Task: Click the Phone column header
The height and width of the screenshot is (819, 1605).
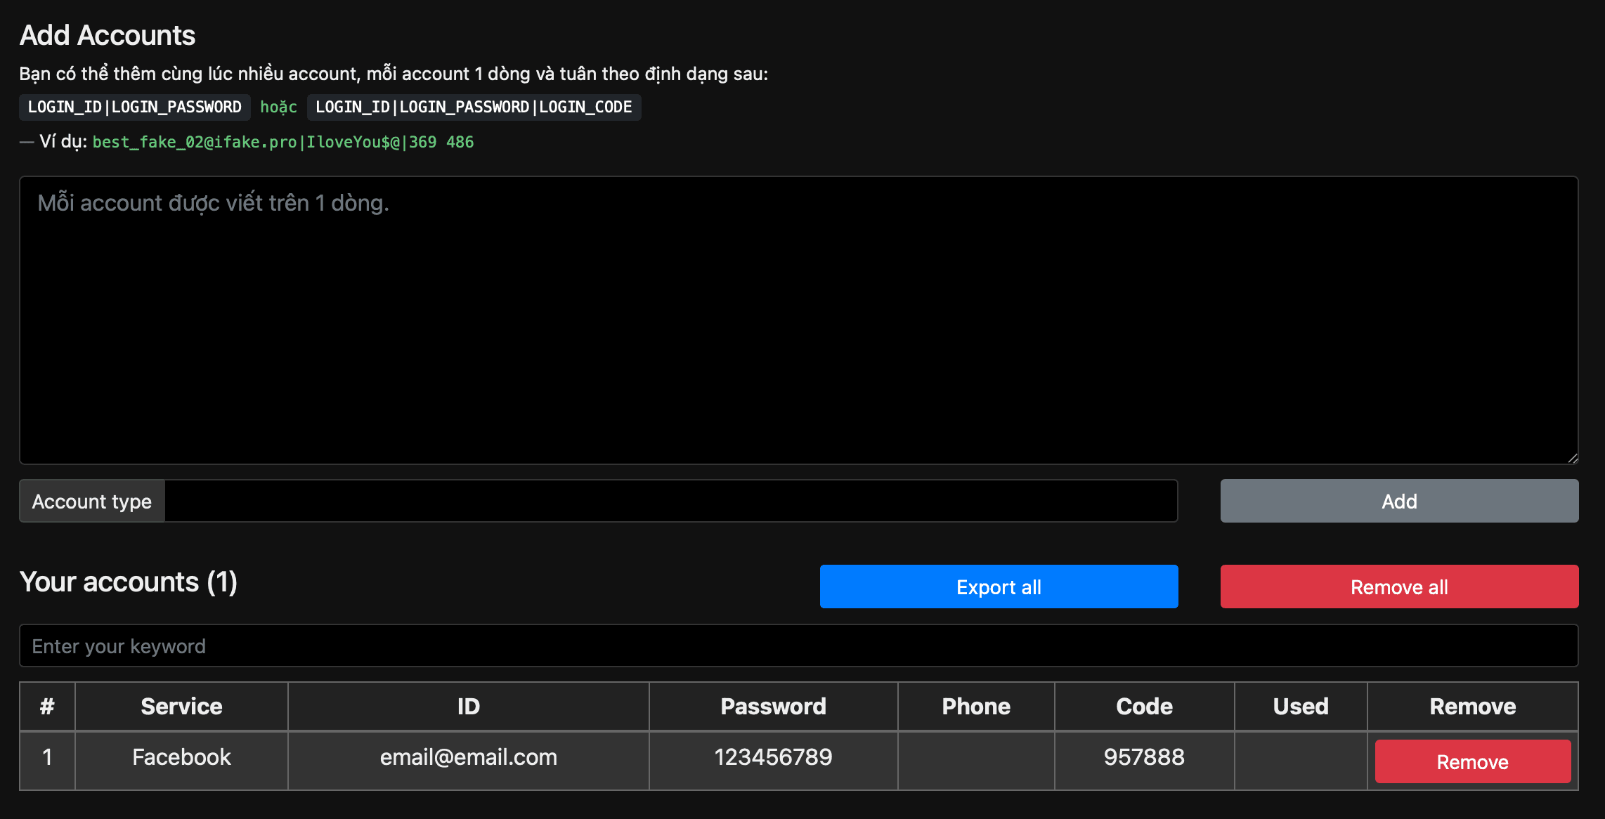Action: (x=975, y=706)
